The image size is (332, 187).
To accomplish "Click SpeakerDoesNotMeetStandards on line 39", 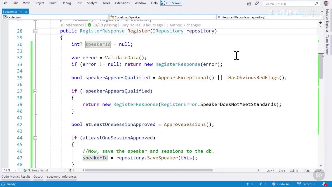I will pos(238,104).
